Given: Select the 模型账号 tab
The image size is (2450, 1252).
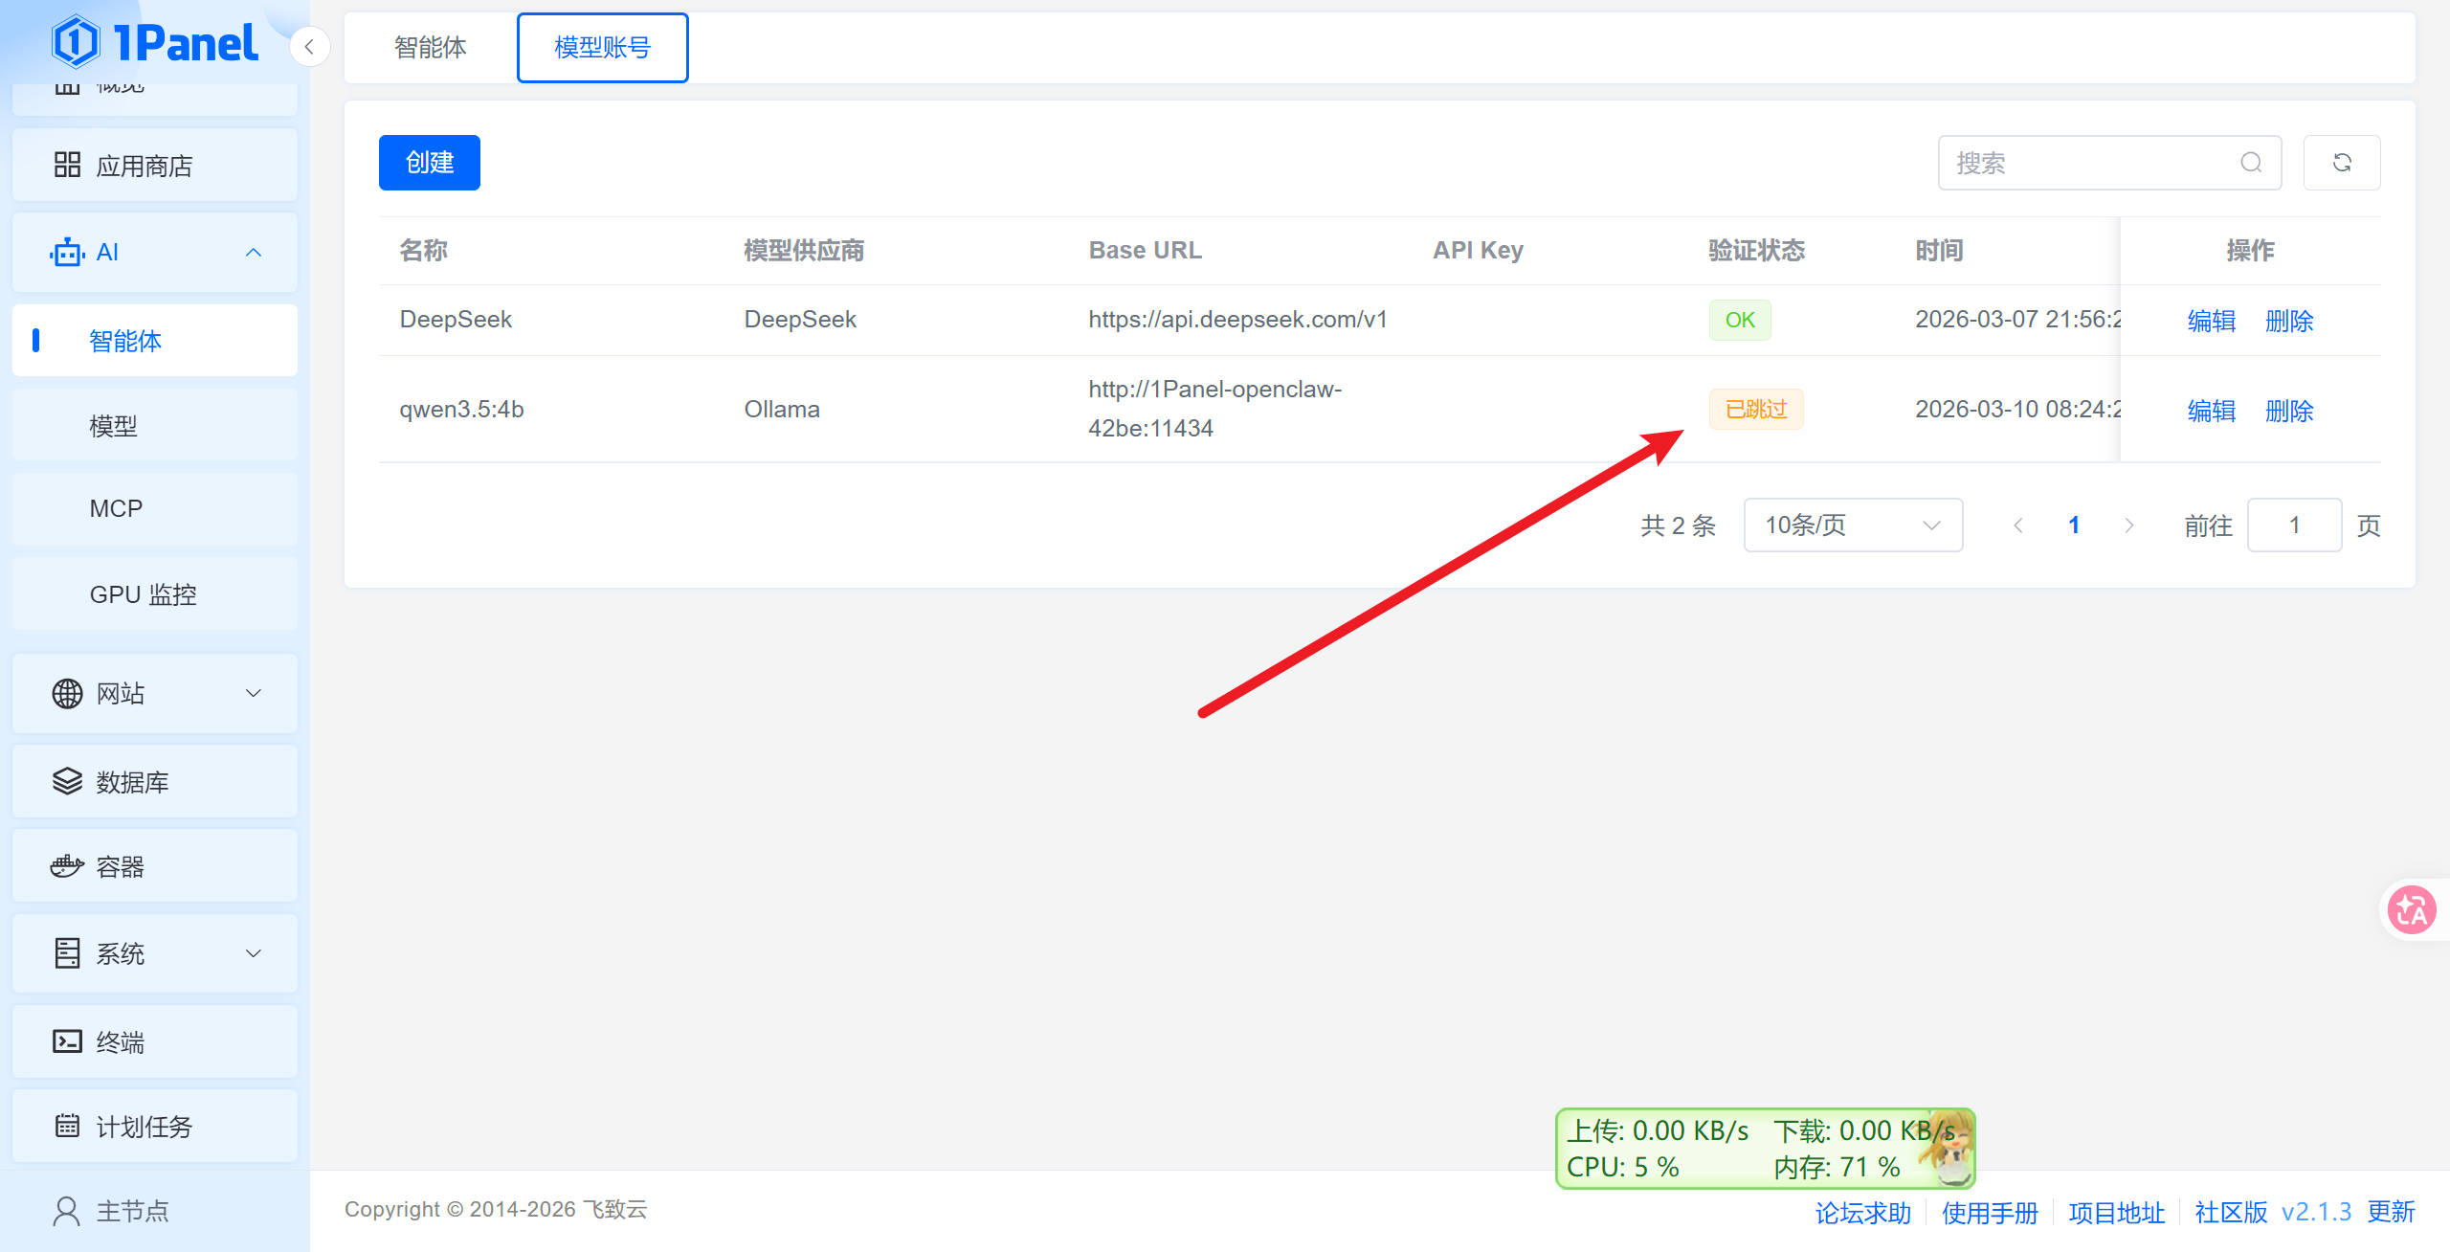Looking at the screenshot, I should click(x=602, y=47).
